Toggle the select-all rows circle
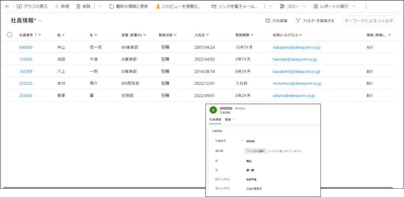Image resolution: width=404 pixels, height=197 pixels. click(x=10, y=35)
